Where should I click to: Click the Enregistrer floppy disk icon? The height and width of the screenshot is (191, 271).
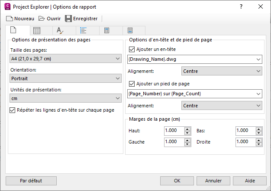tap(68, 19)
